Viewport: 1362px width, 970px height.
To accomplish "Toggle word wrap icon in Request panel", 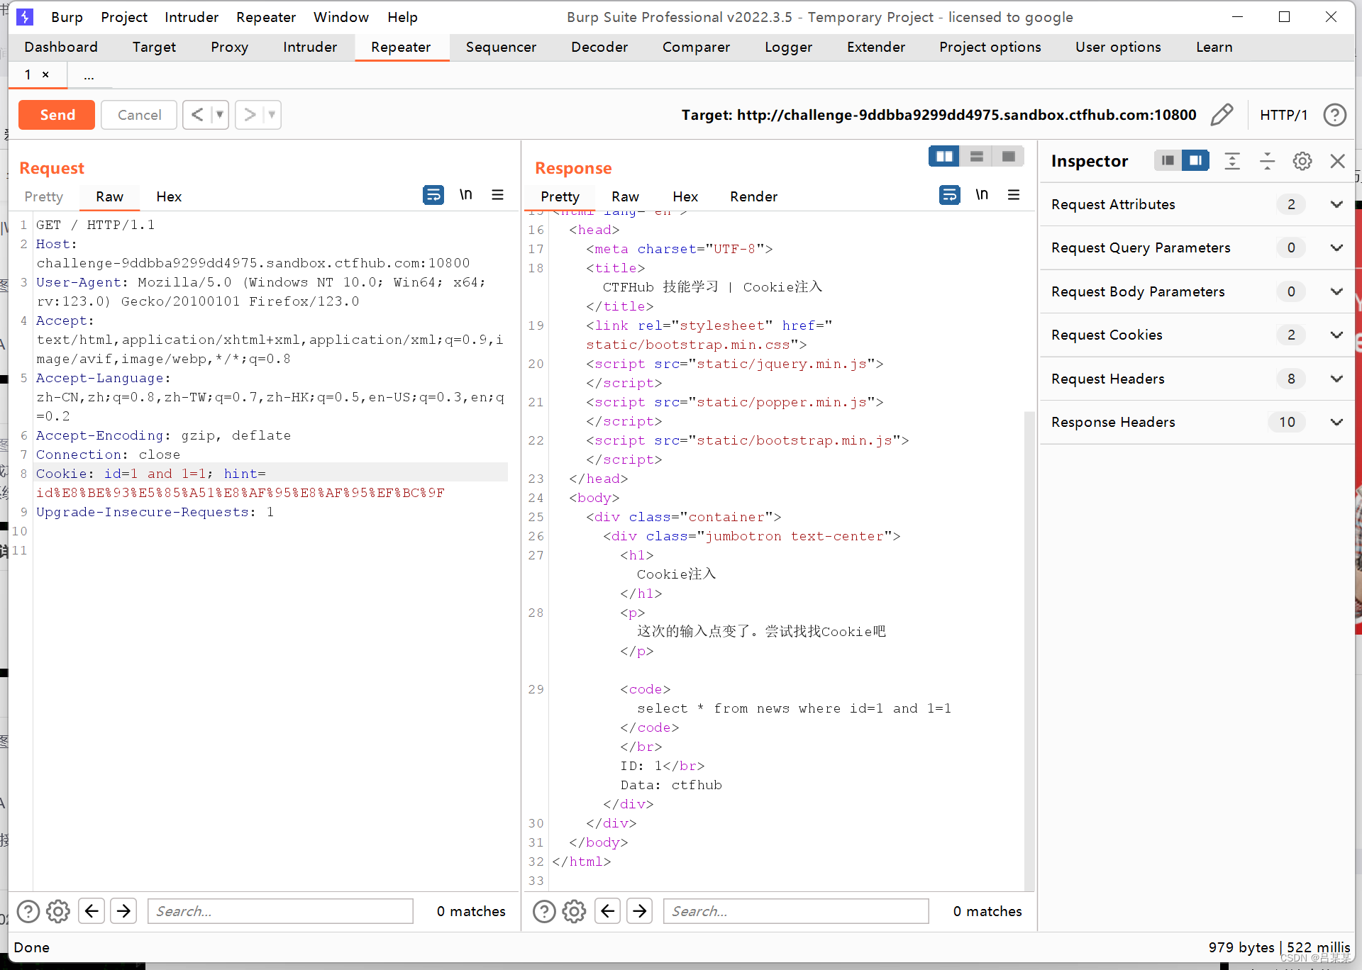I will tap(433, 195).
